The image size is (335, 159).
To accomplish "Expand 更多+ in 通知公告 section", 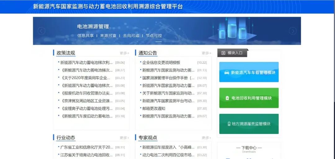I will (x=206, y=53).
